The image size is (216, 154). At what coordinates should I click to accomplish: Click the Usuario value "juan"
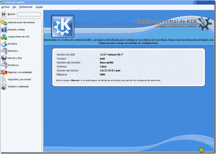click(x=102, y=59)
